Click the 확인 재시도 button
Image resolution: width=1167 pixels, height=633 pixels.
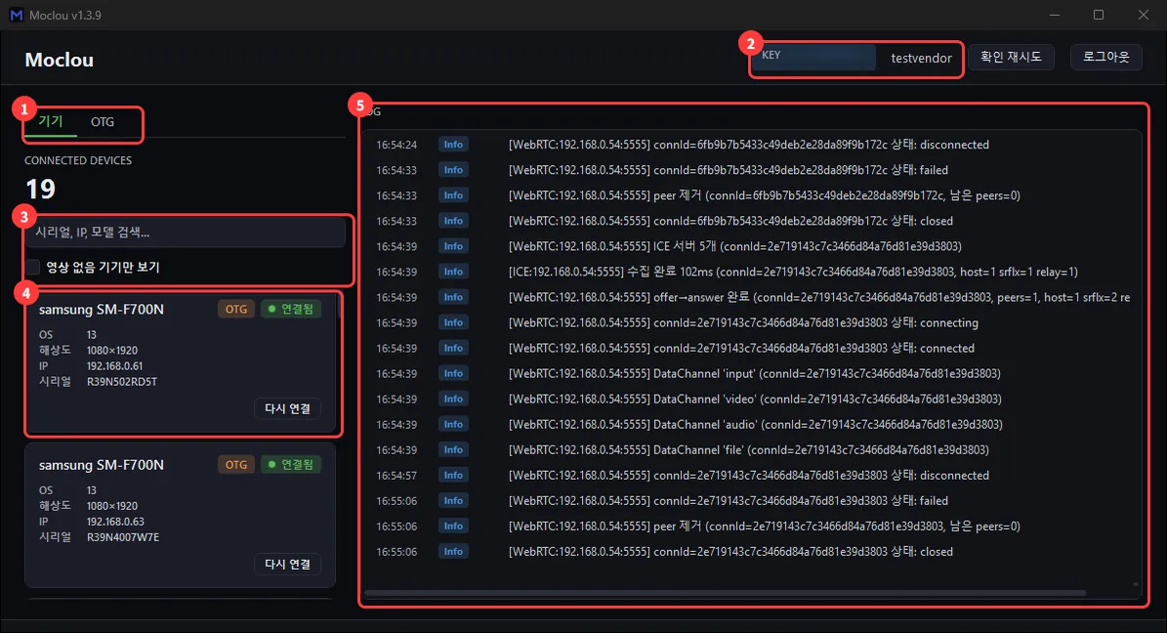1011,58
